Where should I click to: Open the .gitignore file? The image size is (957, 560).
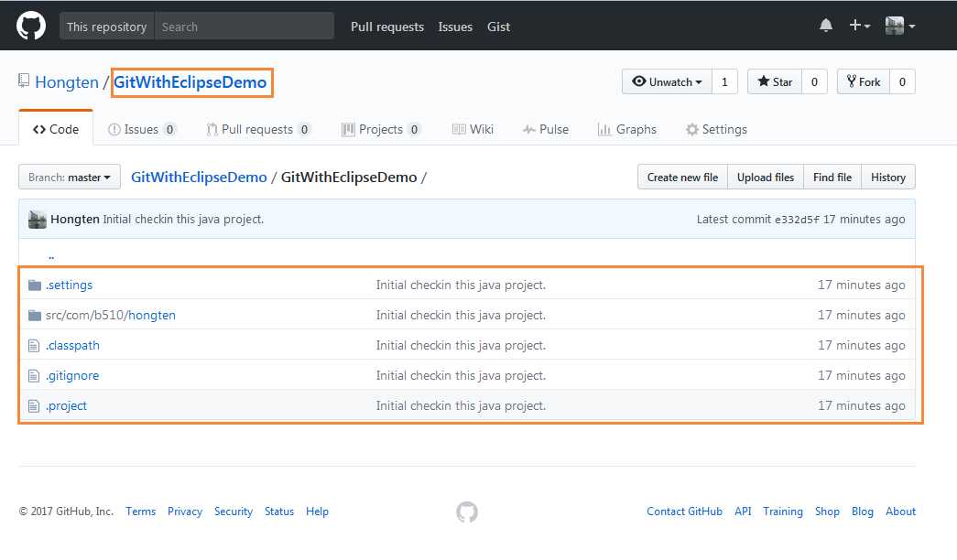click(72, 376)
